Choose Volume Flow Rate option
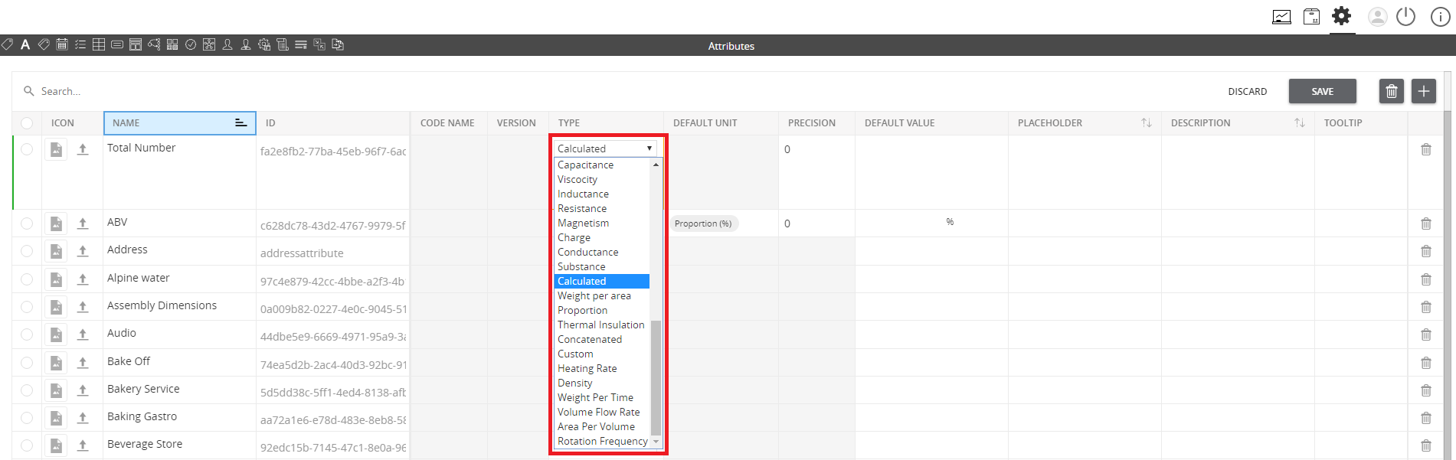The height and width of the screenshot is (460, 1456). [602, 412]
